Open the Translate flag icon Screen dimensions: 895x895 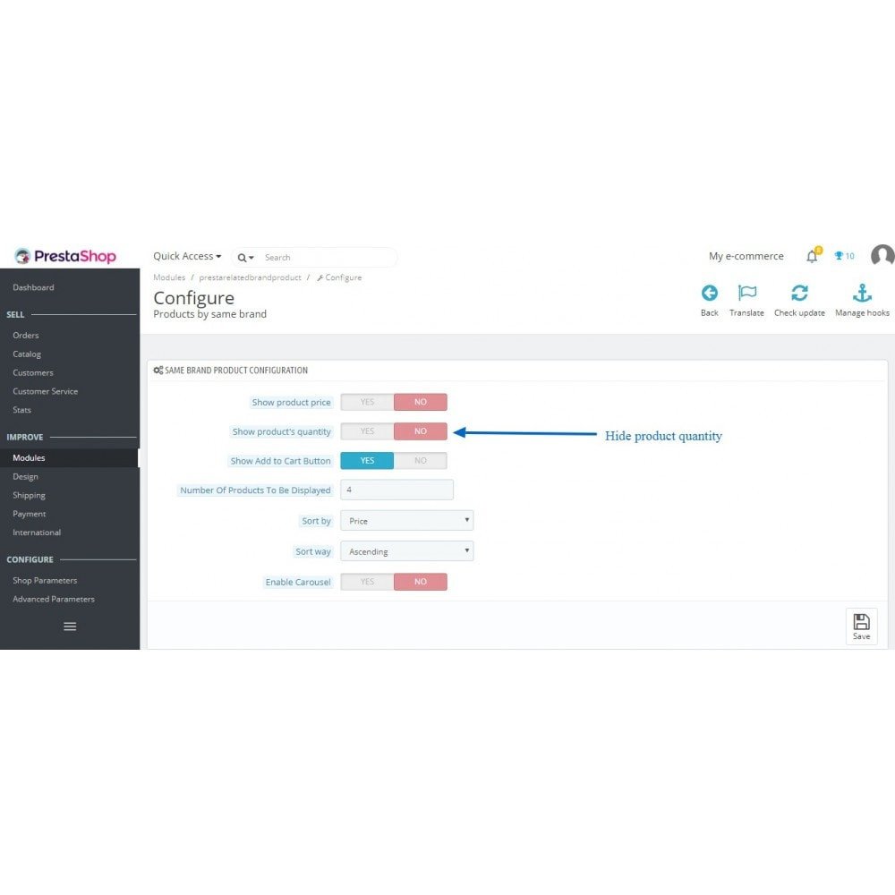[746, 293]
